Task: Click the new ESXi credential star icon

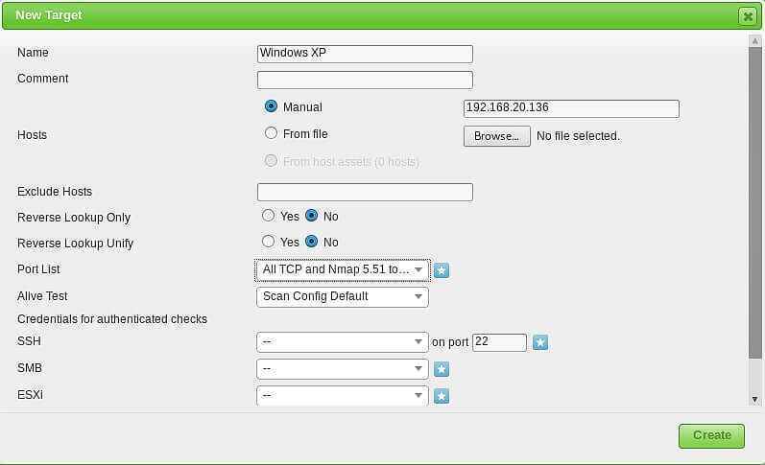Action: point(442,396)
